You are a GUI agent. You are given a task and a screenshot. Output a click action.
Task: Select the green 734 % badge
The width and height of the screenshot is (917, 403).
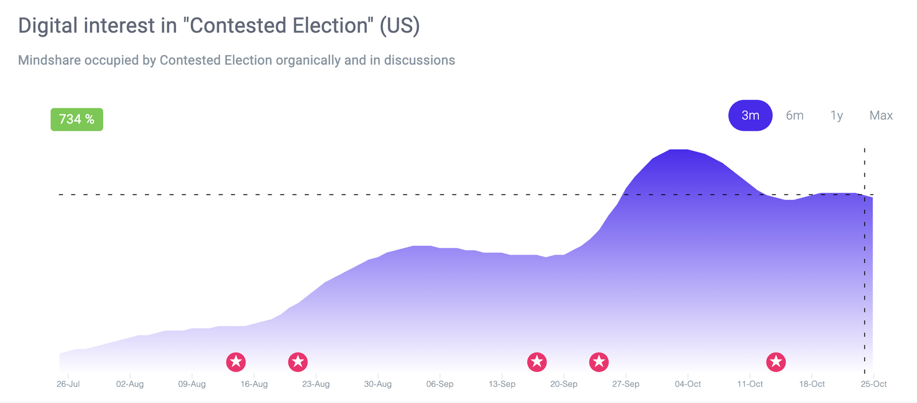tap(77, 119)
